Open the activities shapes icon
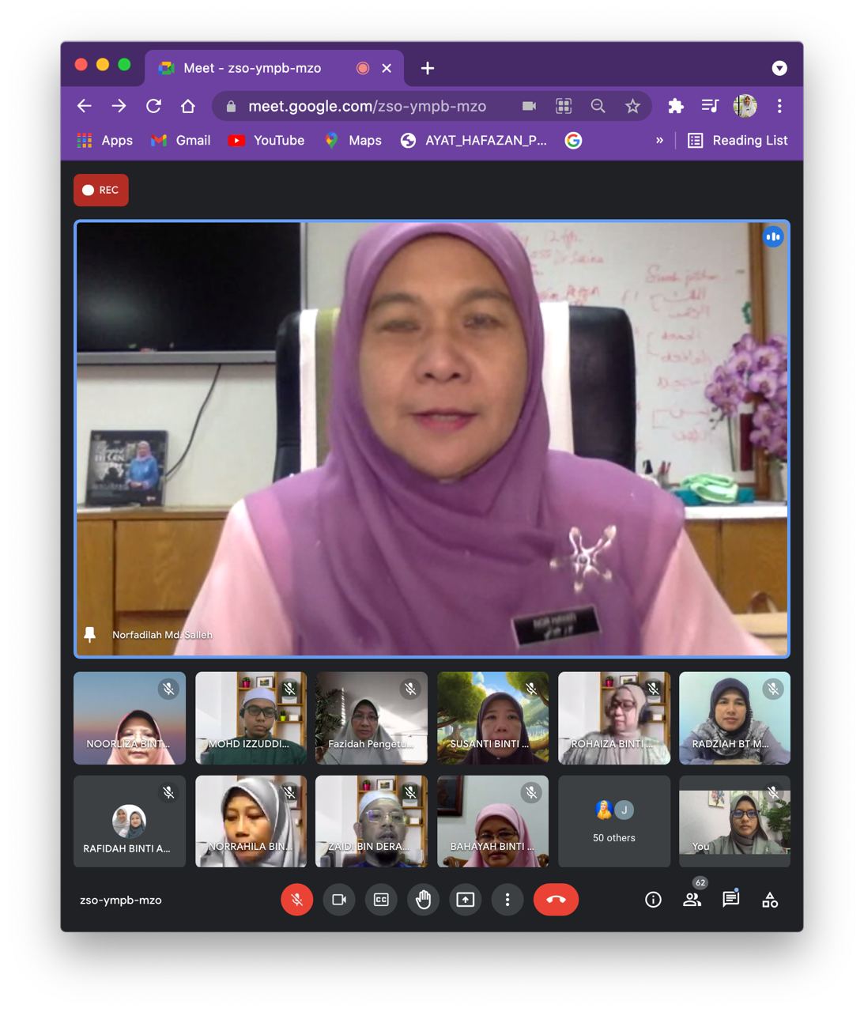 click(770, 900)
